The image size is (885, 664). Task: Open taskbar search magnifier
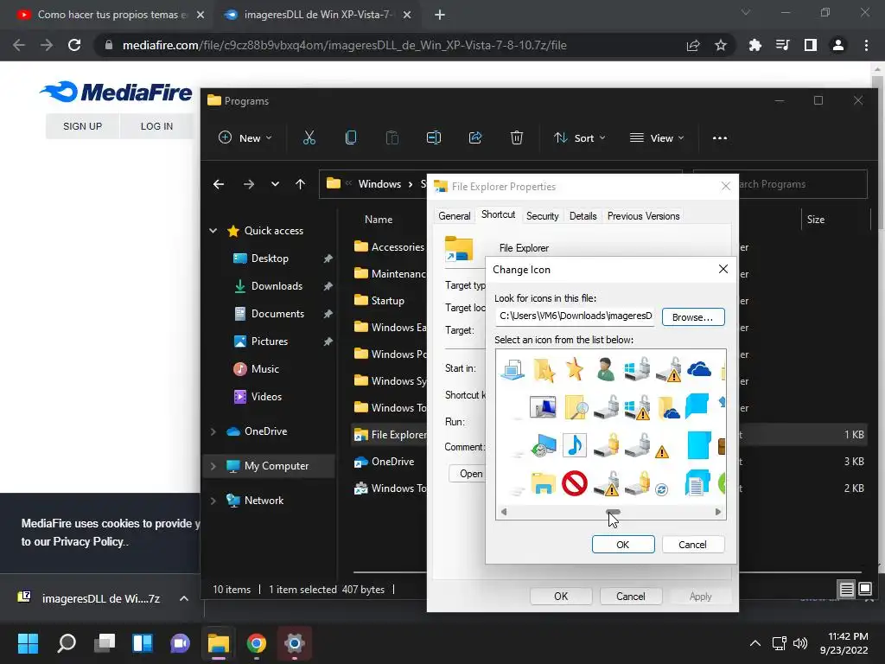66,643
